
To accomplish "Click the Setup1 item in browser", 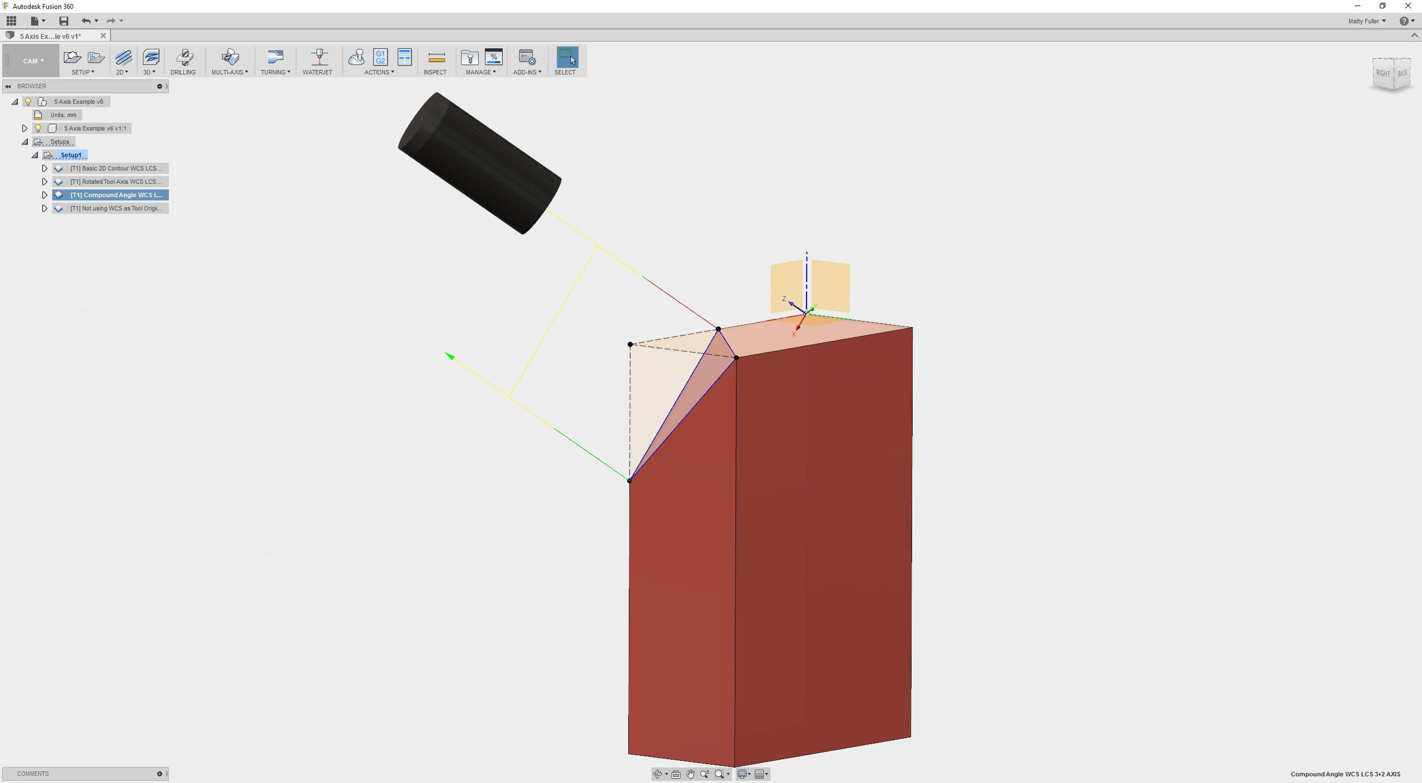I will pyautogui.click(x=70, y=155).
